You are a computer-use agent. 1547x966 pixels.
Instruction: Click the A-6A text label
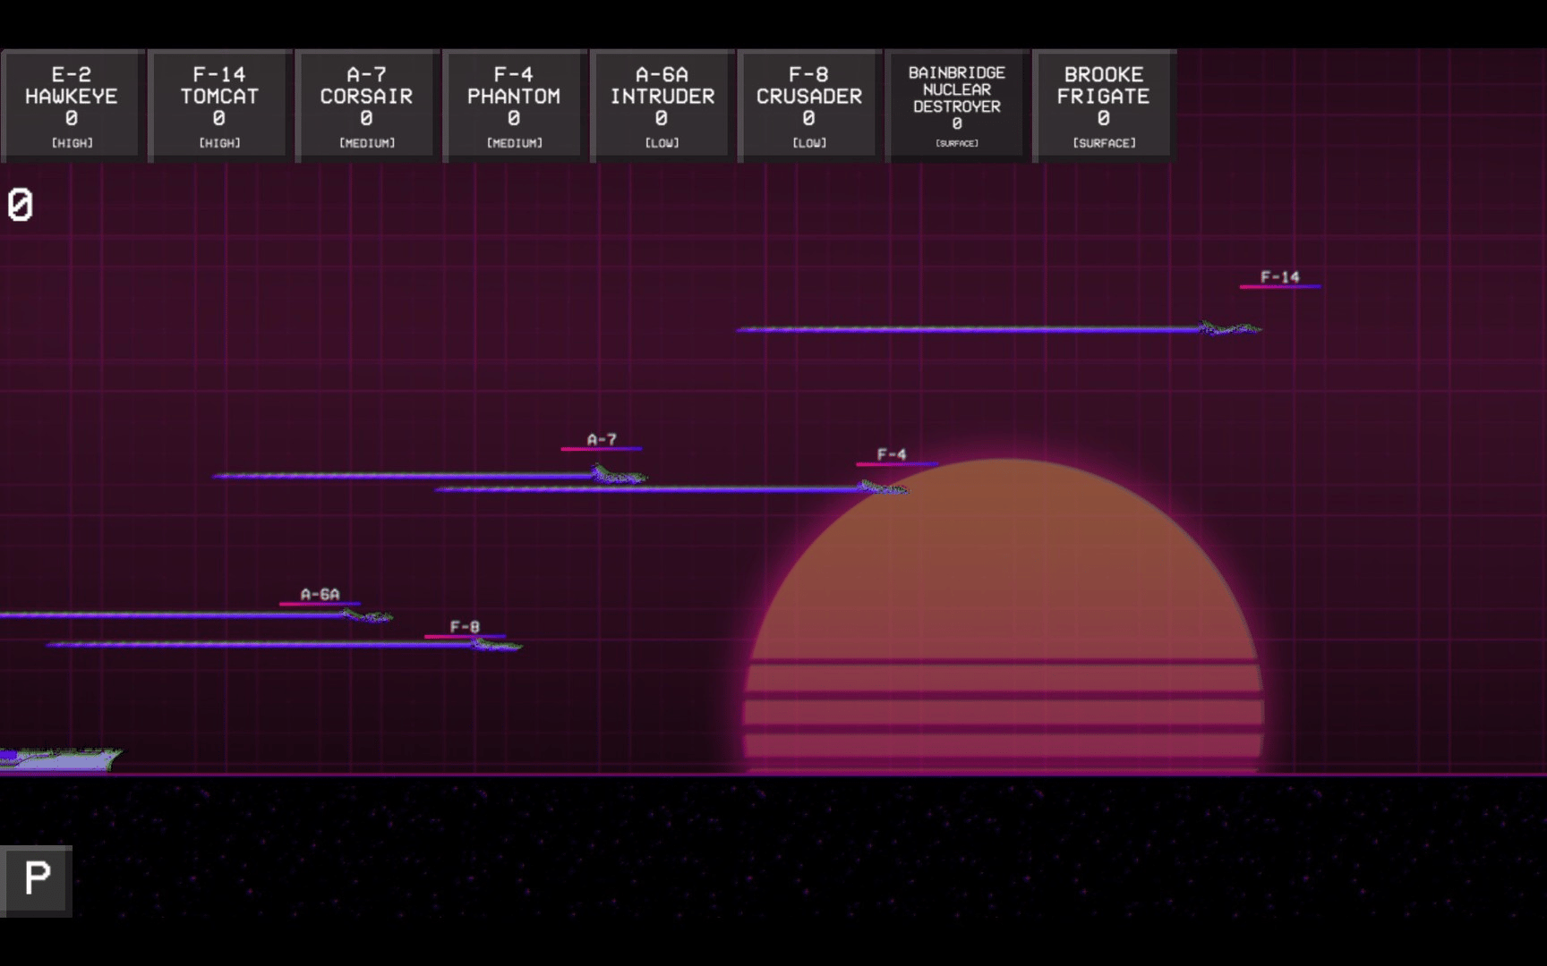click(320, 594)
